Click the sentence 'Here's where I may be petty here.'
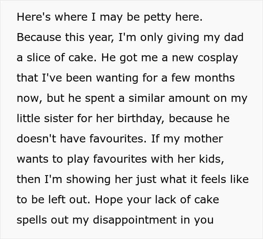Viewport: 263px width, 239px height. pos(110,17)
